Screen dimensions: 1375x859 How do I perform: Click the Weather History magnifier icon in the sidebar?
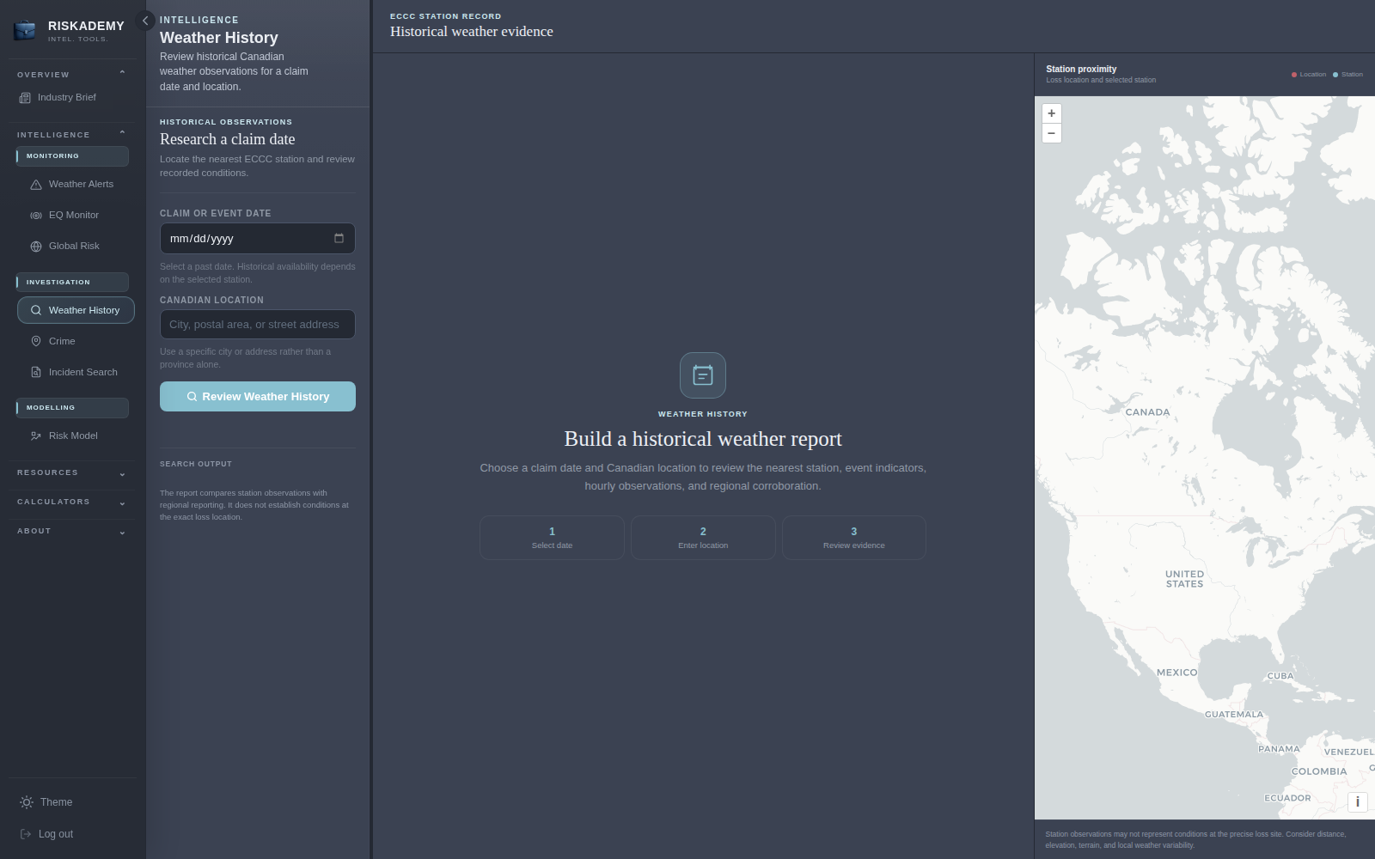coord(36,310)
